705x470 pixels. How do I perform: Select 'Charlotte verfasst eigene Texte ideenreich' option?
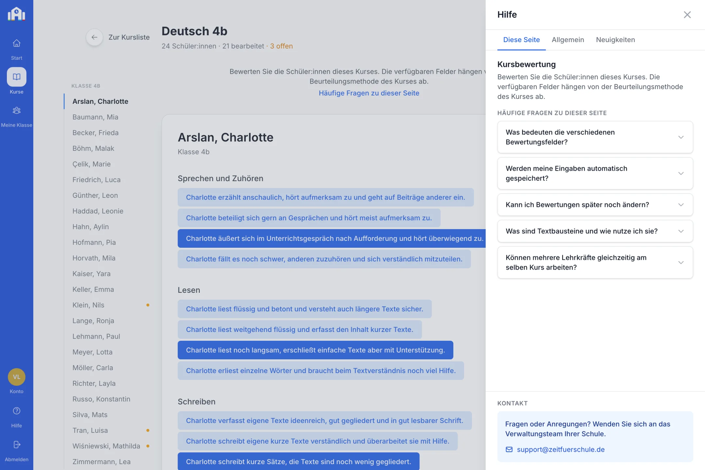[324, 420]
